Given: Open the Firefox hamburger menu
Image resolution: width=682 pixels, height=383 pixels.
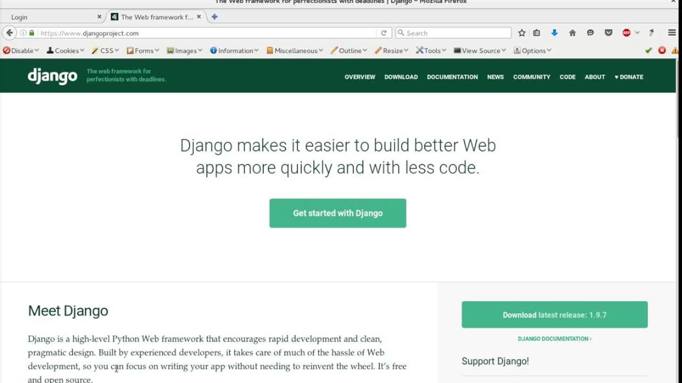Looking at the screenshot, I should click(x=672, y=33).
